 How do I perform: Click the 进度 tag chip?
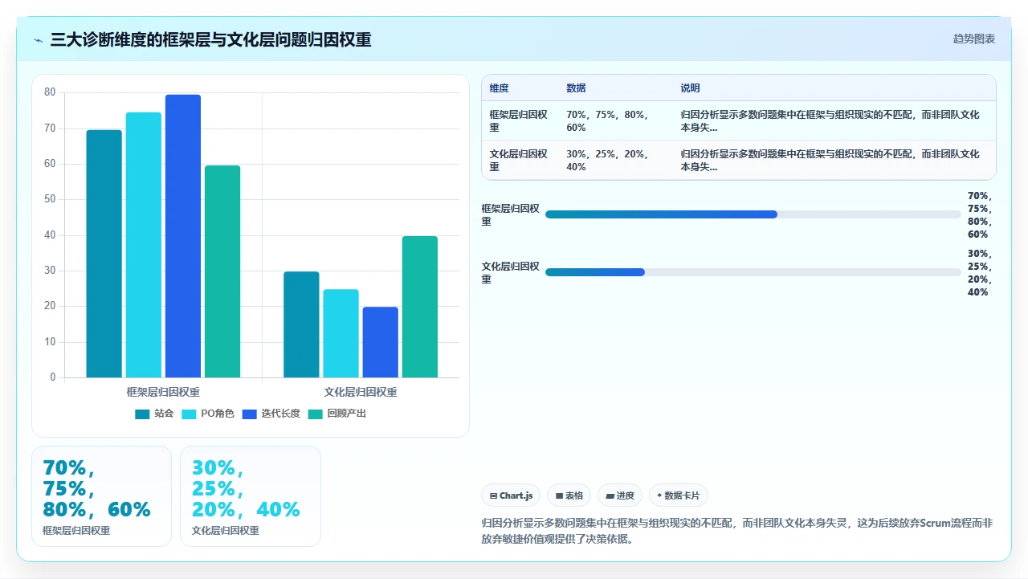[620, 495]
